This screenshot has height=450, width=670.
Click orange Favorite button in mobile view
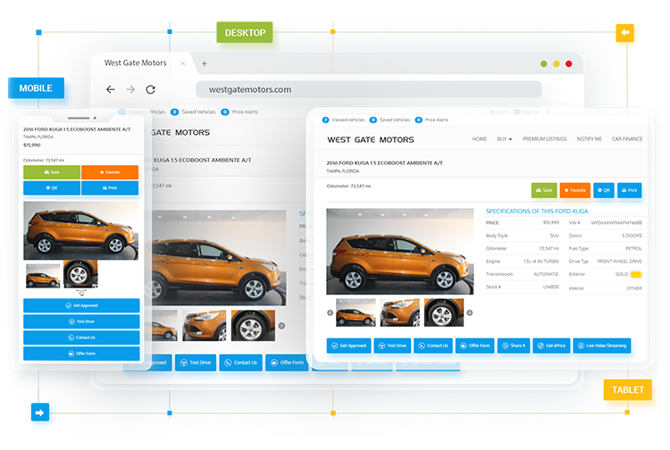(110, 172)
